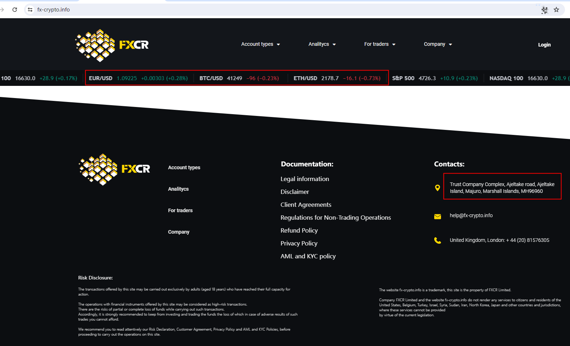This screenshot has height=346, width=570.
Task: Expand the Account types header dropdown
Action: click(x=260, y=44)
